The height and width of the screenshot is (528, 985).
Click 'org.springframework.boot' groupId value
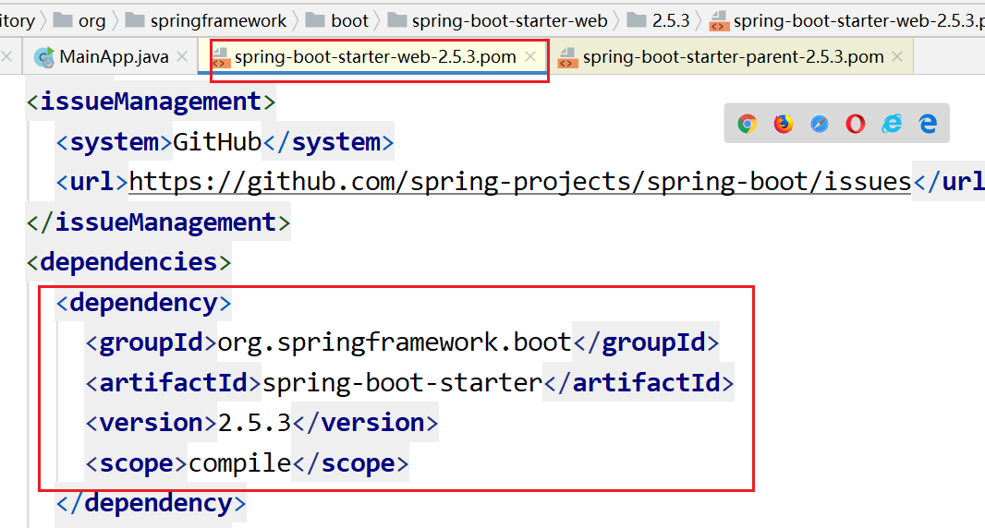pyautogui.click(x=395, y=342)
